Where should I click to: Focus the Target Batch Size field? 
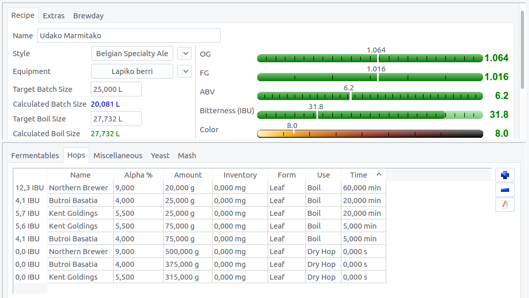(116, 89)
